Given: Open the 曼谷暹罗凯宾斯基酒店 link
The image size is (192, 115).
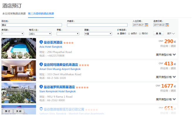Looking at the screenshot, I should tap(59, 87).
